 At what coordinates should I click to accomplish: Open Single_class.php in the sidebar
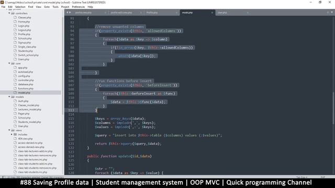tap(27, 46)
